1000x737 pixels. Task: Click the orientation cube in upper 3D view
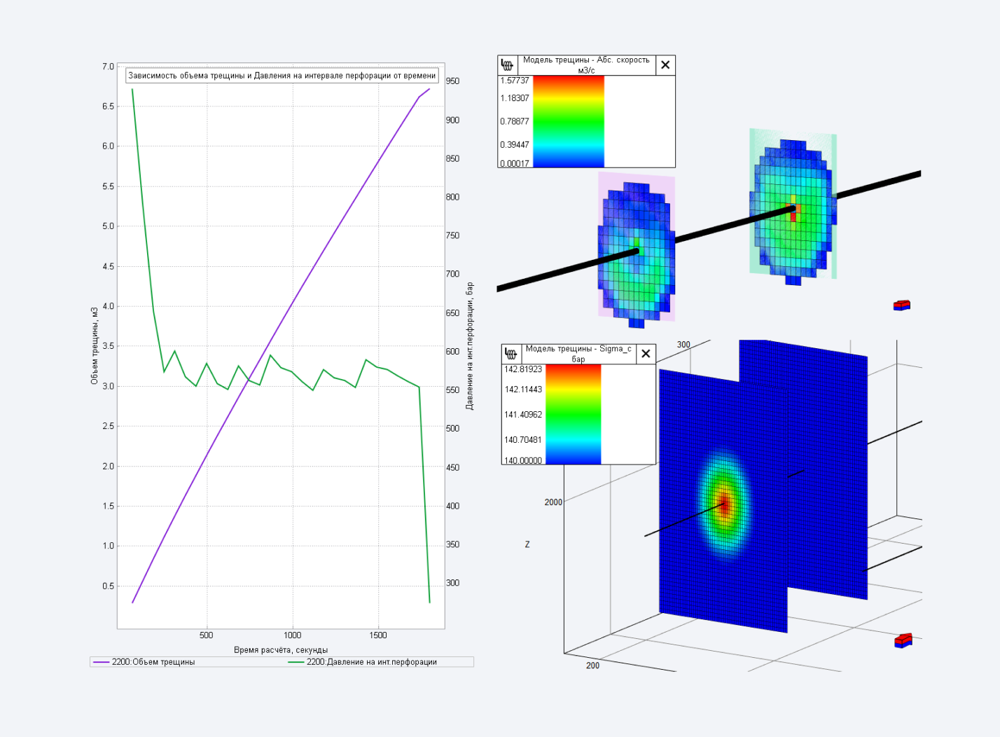coord(902,305)
